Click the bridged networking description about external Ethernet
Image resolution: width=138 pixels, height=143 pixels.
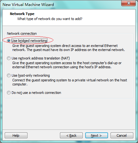(x=68, y=48)
